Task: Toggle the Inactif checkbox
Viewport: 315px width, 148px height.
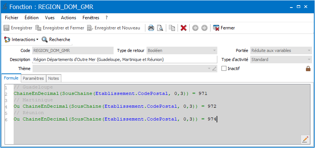Action: coord(224,69)
